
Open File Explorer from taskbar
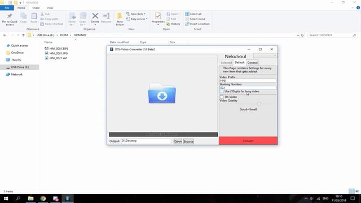tap(30, 198)
